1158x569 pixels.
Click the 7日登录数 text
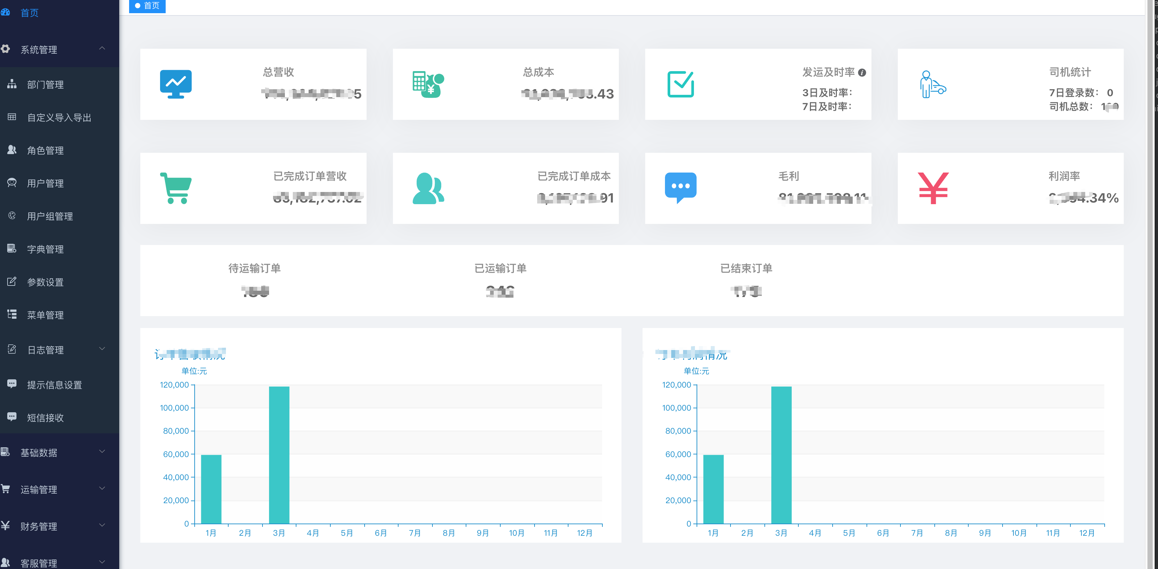1074,93
